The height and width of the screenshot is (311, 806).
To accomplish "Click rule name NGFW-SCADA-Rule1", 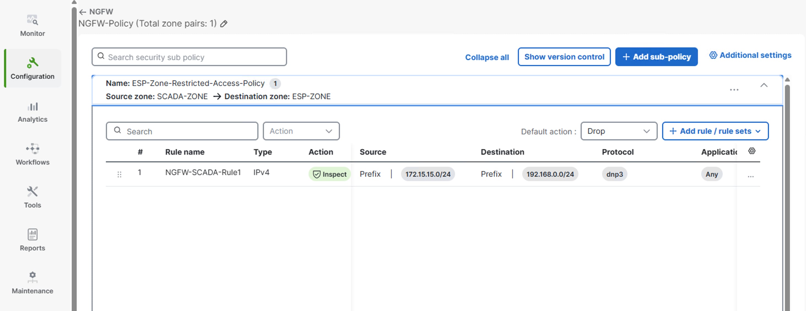I will click(203, 173).
